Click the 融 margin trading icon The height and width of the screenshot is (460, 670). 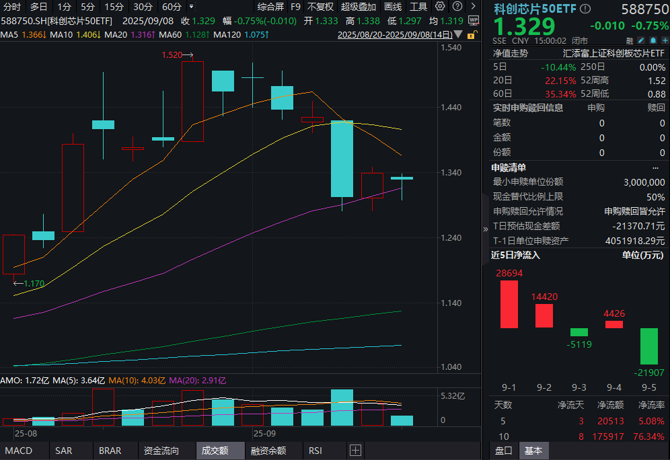pos(630,40)
